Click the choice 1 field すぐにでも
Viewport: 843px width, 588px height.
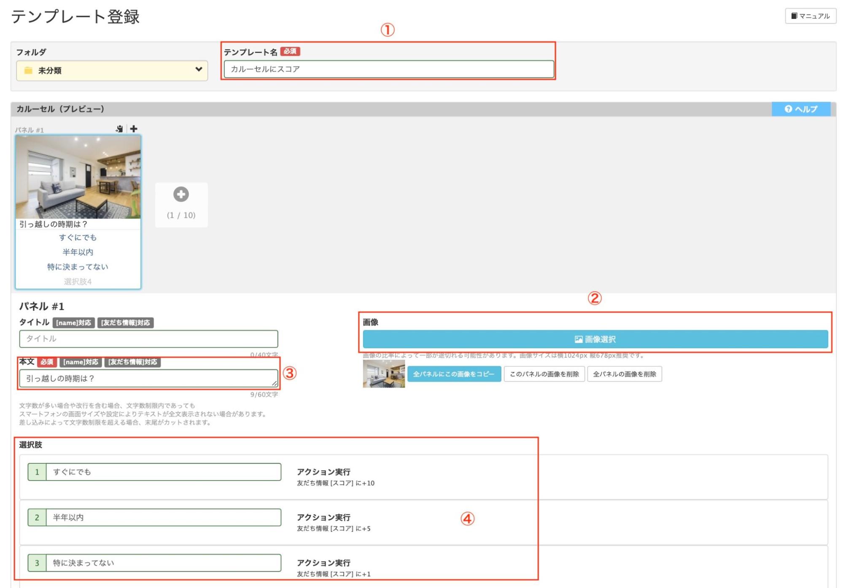[163, 472]
